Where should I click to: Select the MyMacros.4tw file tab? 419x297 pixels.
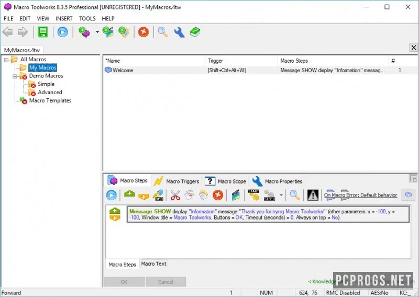pyautogui.click(x=22, y=50)
